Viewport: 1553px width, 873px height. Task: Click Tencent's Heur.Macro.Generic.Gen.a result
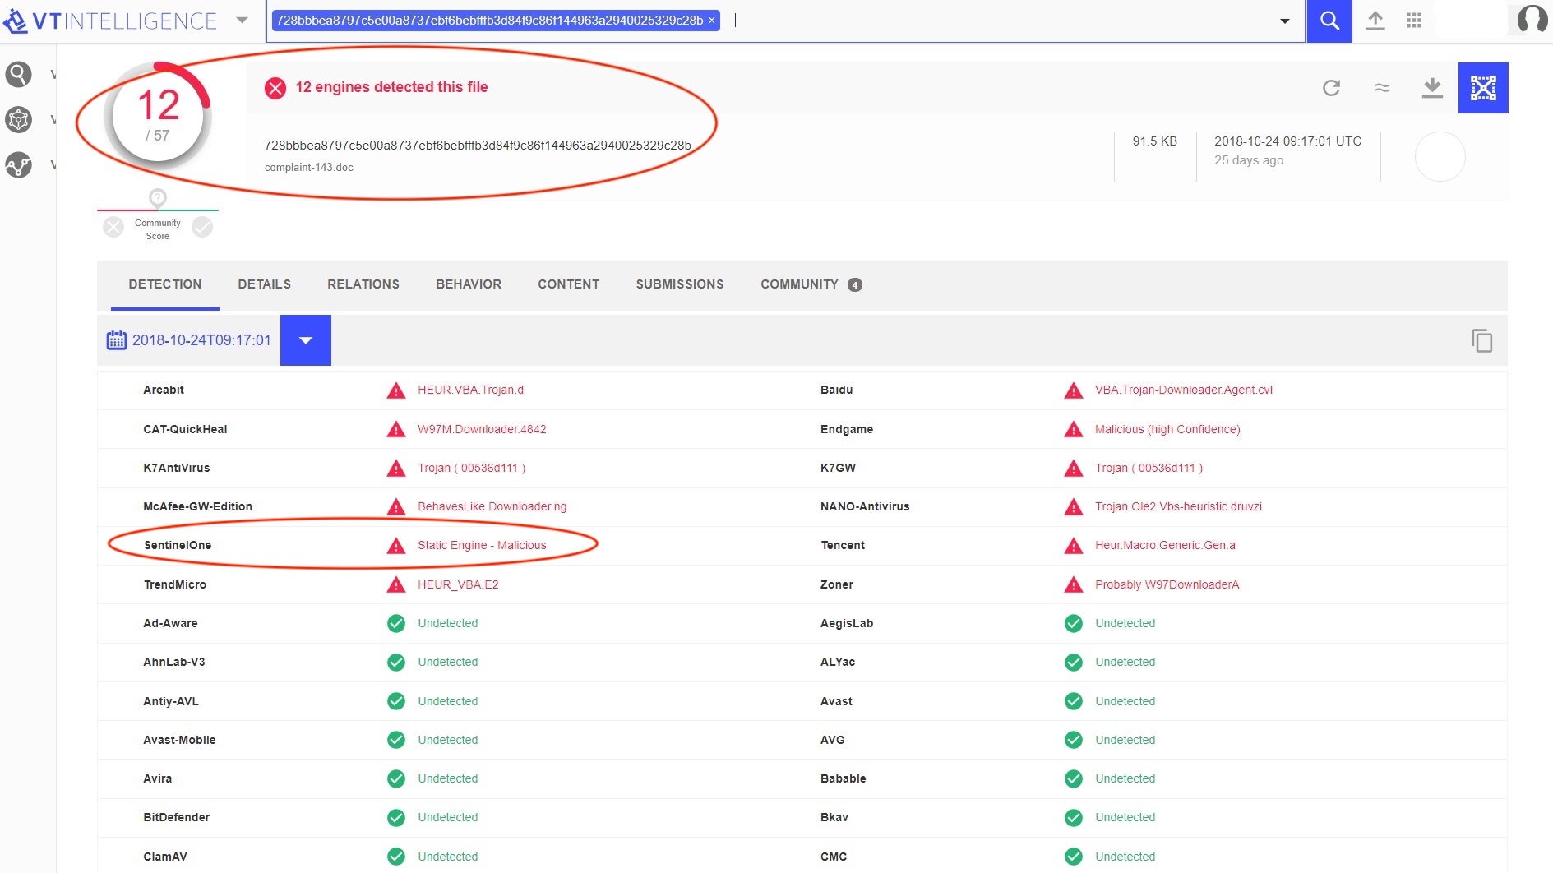point(1166,545)
